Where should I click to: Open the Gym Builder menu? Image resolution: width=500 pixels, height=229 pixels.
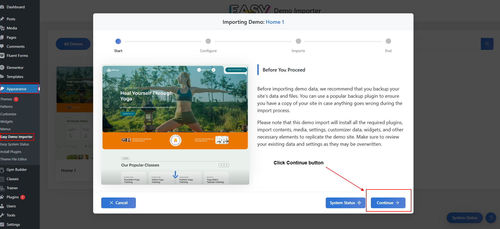[x=17, y=169]
